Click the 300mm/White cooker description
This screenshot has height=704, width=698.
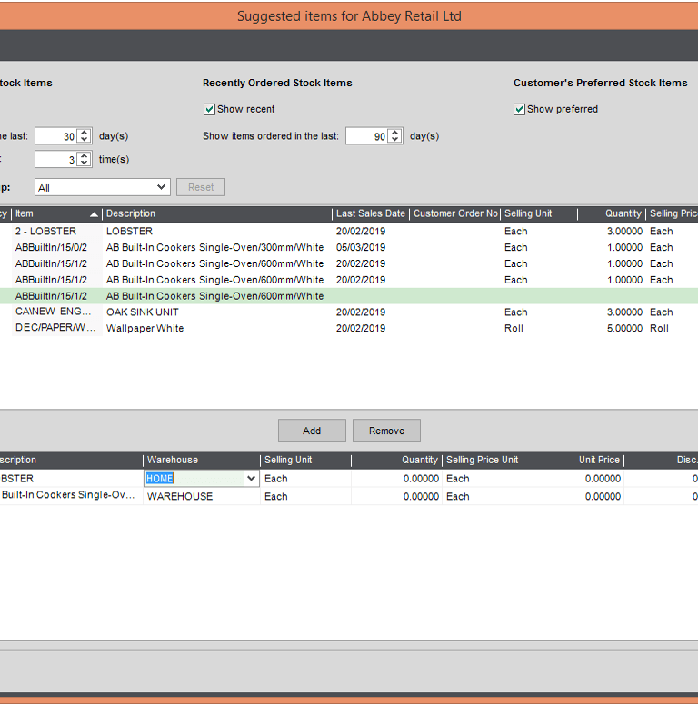pyautogui.click(x=214, y=247)
